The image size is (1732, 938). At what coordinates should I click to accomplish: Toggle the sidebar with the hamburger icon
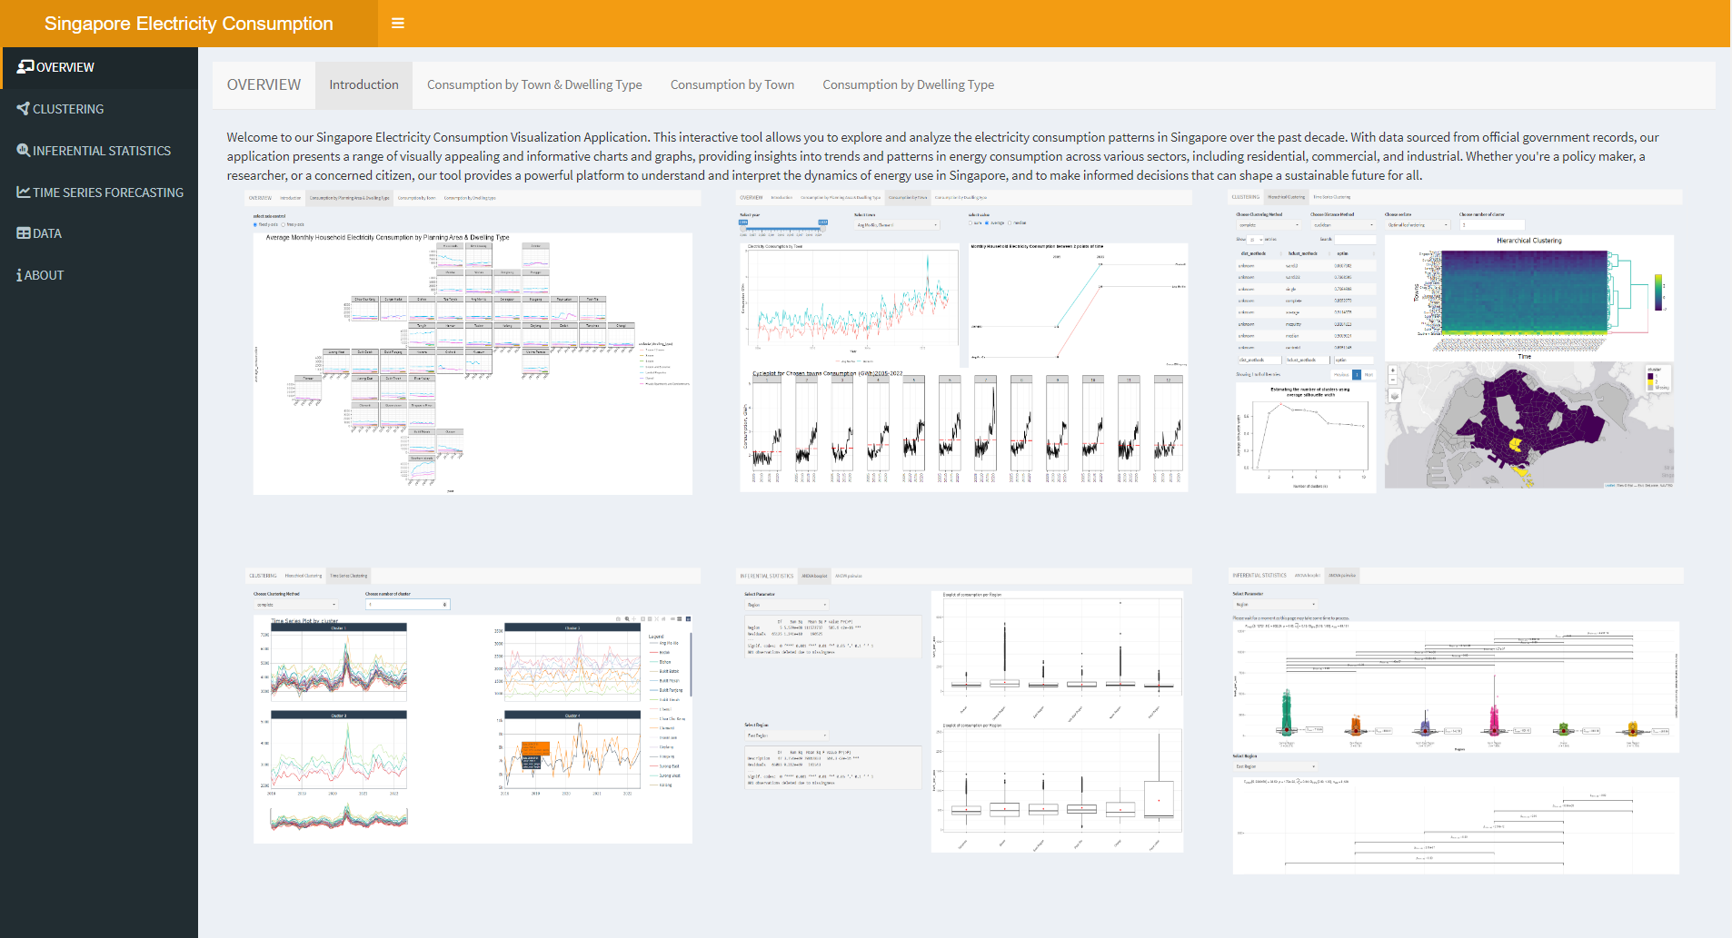click(397, 24)
